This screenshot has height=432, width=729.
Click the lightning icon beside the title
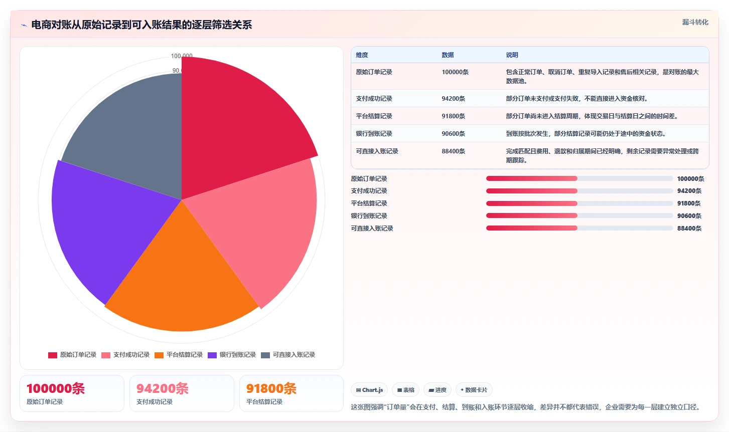pyautogui.click(x=24, y=25)
